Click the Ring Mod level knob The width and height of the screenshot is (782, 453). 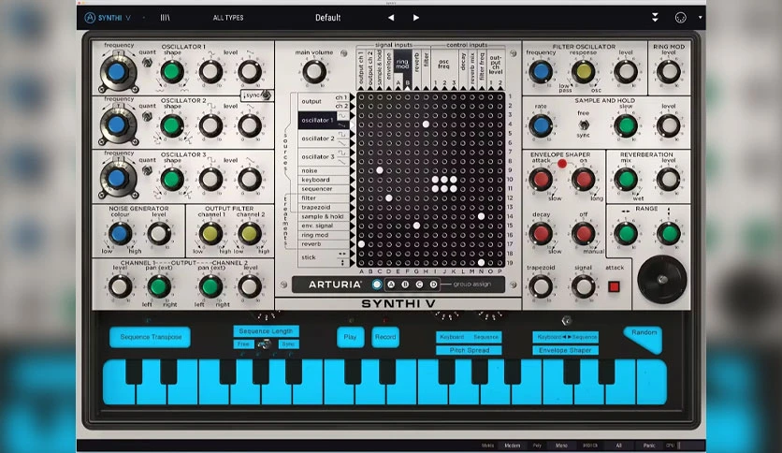coord(668,71)
